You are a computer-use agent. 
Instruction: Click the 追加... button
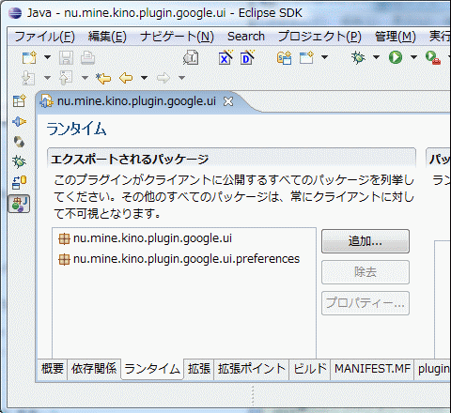365,241
